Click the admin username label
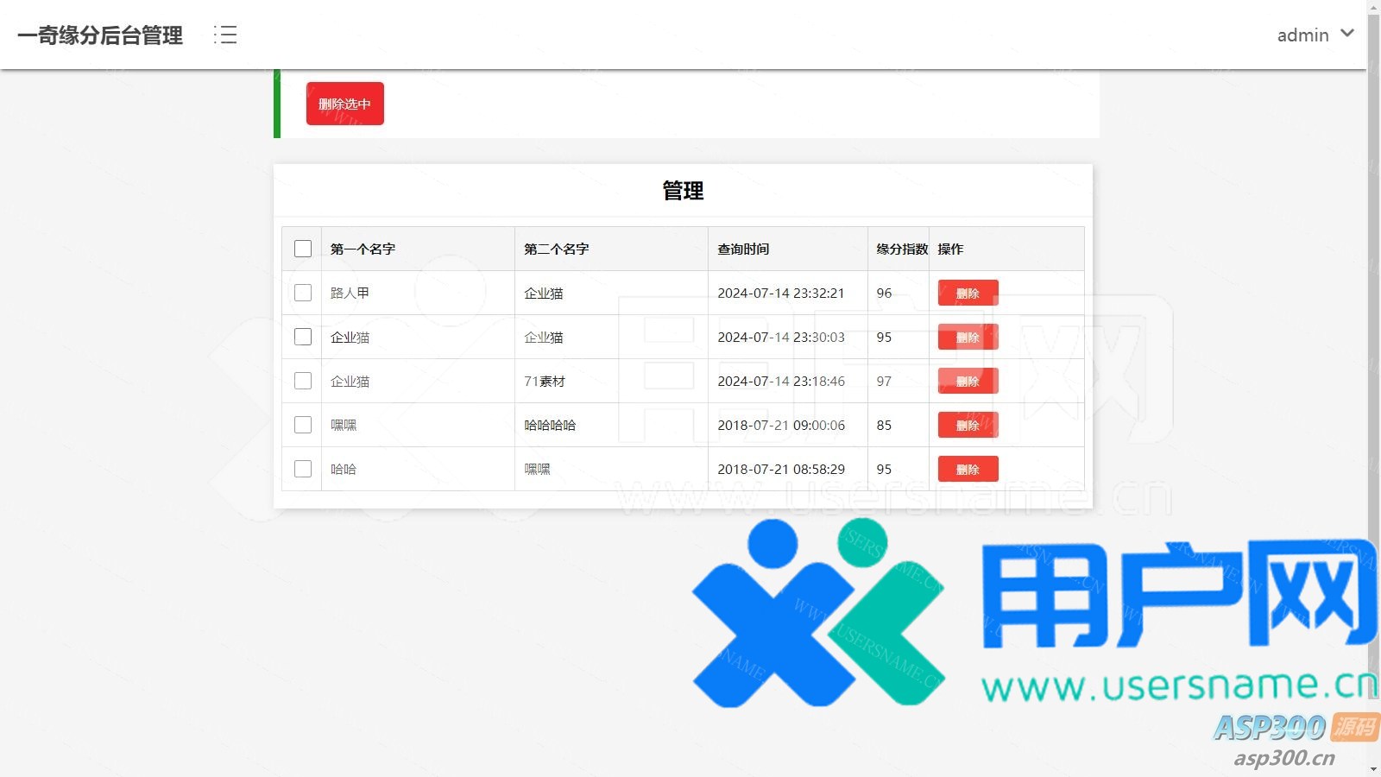This screenshot has height=777, width=1381. (x=1302, y=35)
